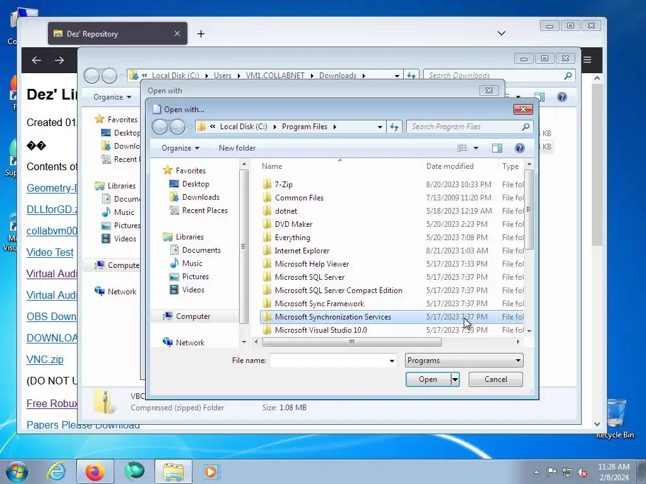Select Recent Places in dialog sidebar
Viewport: 646px width, 484px height.
pyautogui.click(x=205, y=210)
